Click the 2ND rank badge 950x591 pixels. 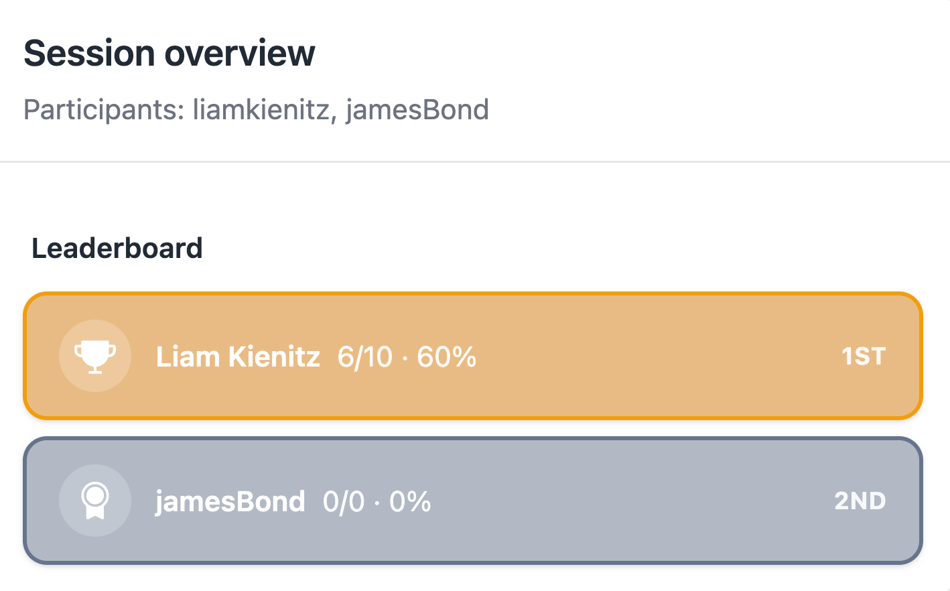860,501
